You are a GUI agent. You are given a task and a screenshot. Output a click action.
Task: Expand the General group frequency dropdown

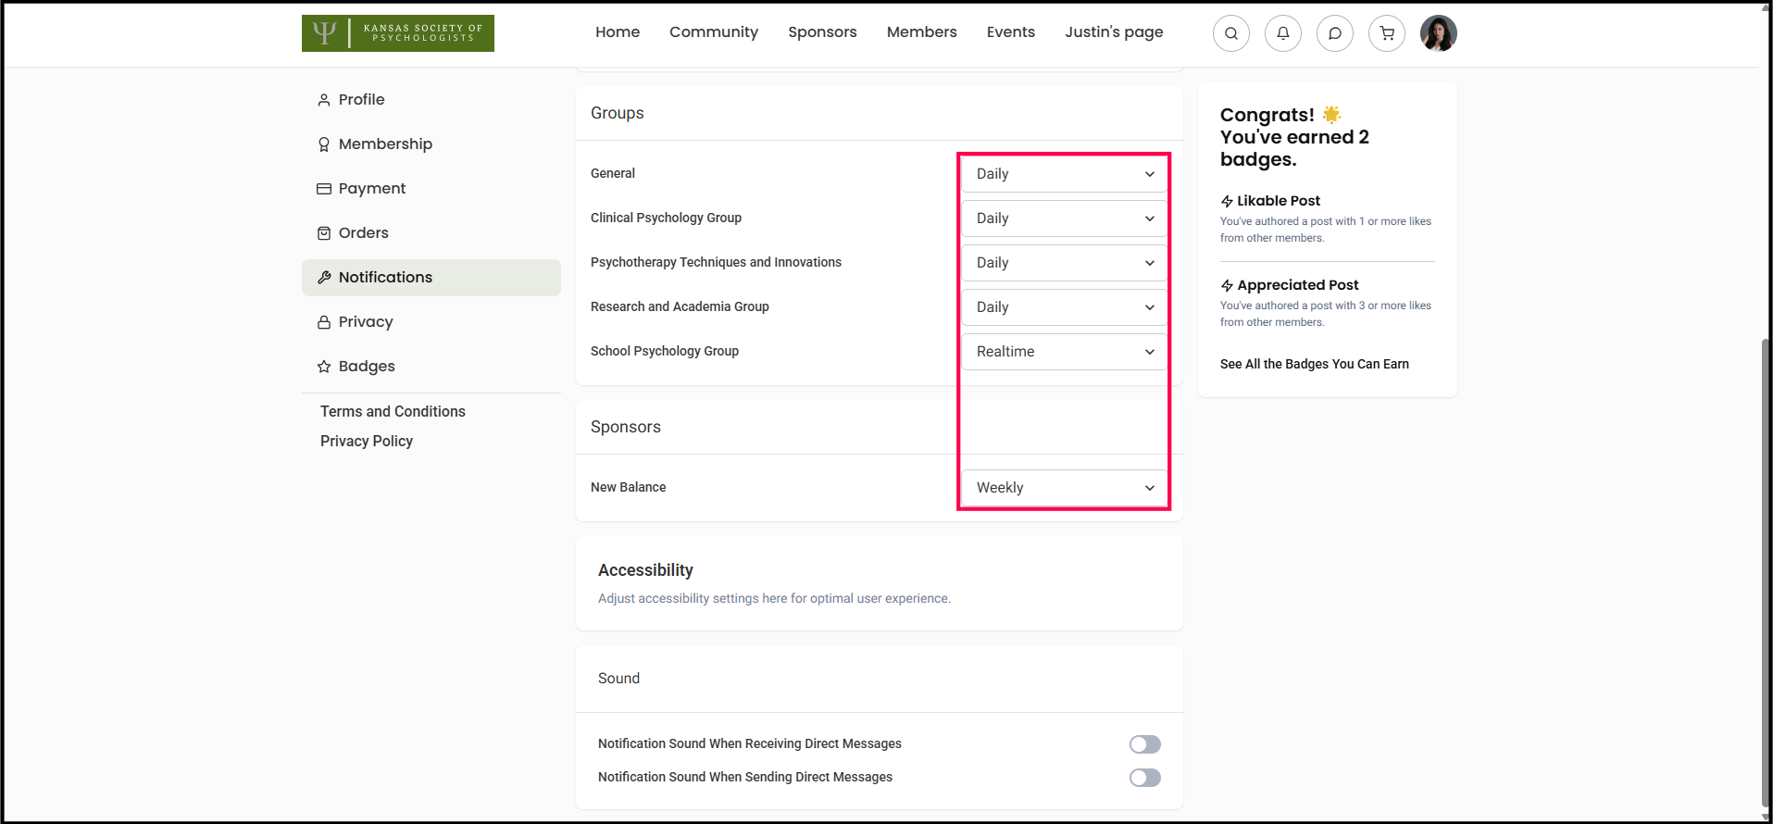click(x=1064, y=174)
